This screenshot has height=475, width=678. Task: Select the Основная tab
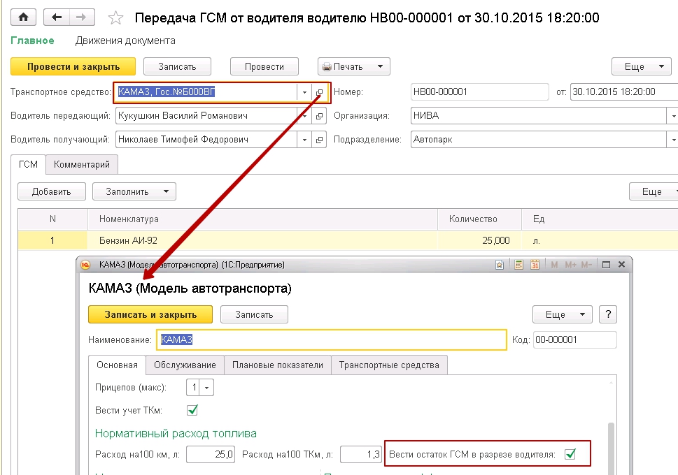(x=117, y=365)
